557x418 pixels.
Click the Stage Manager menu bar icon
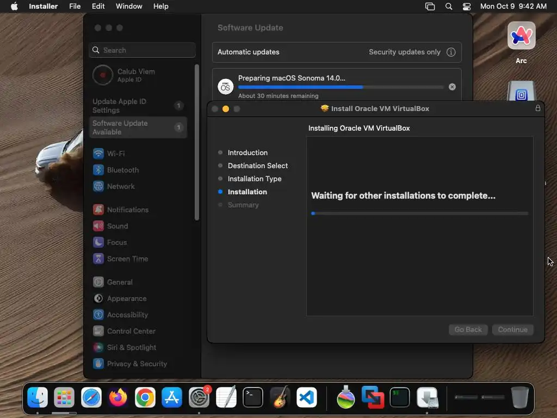pyautogui.click(x=430, y=7)
